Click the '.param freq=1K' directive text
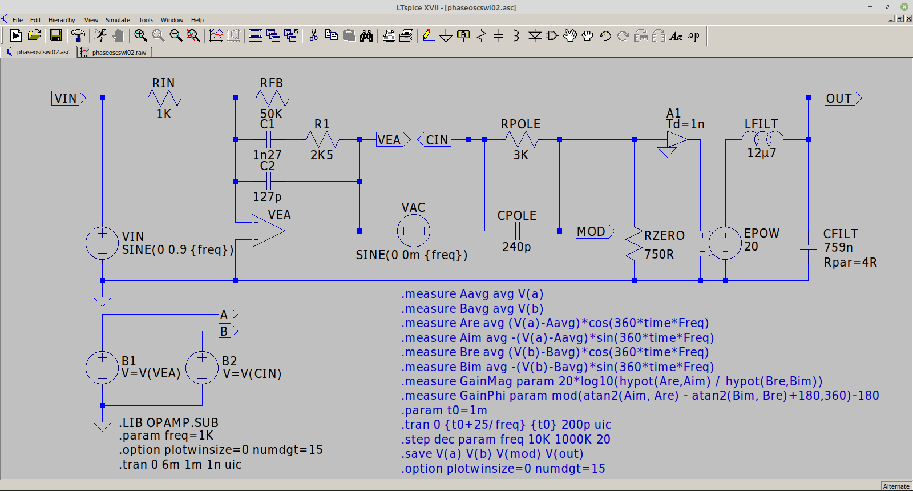Screen dimensions: 913x491 point(166,436)
